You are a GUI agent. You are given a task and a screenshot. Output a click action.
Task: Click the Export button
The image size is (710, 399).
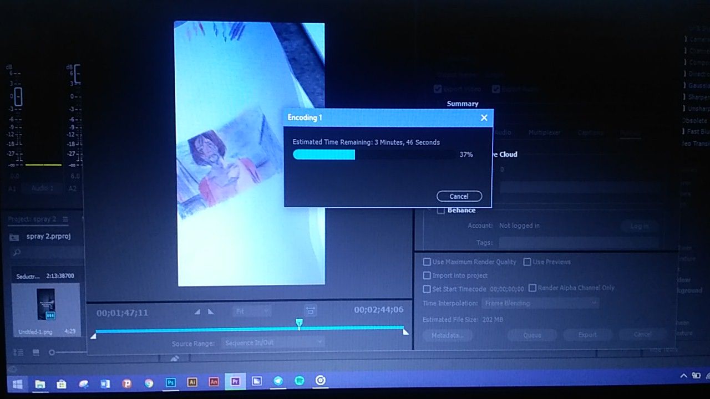coord(587,335)
